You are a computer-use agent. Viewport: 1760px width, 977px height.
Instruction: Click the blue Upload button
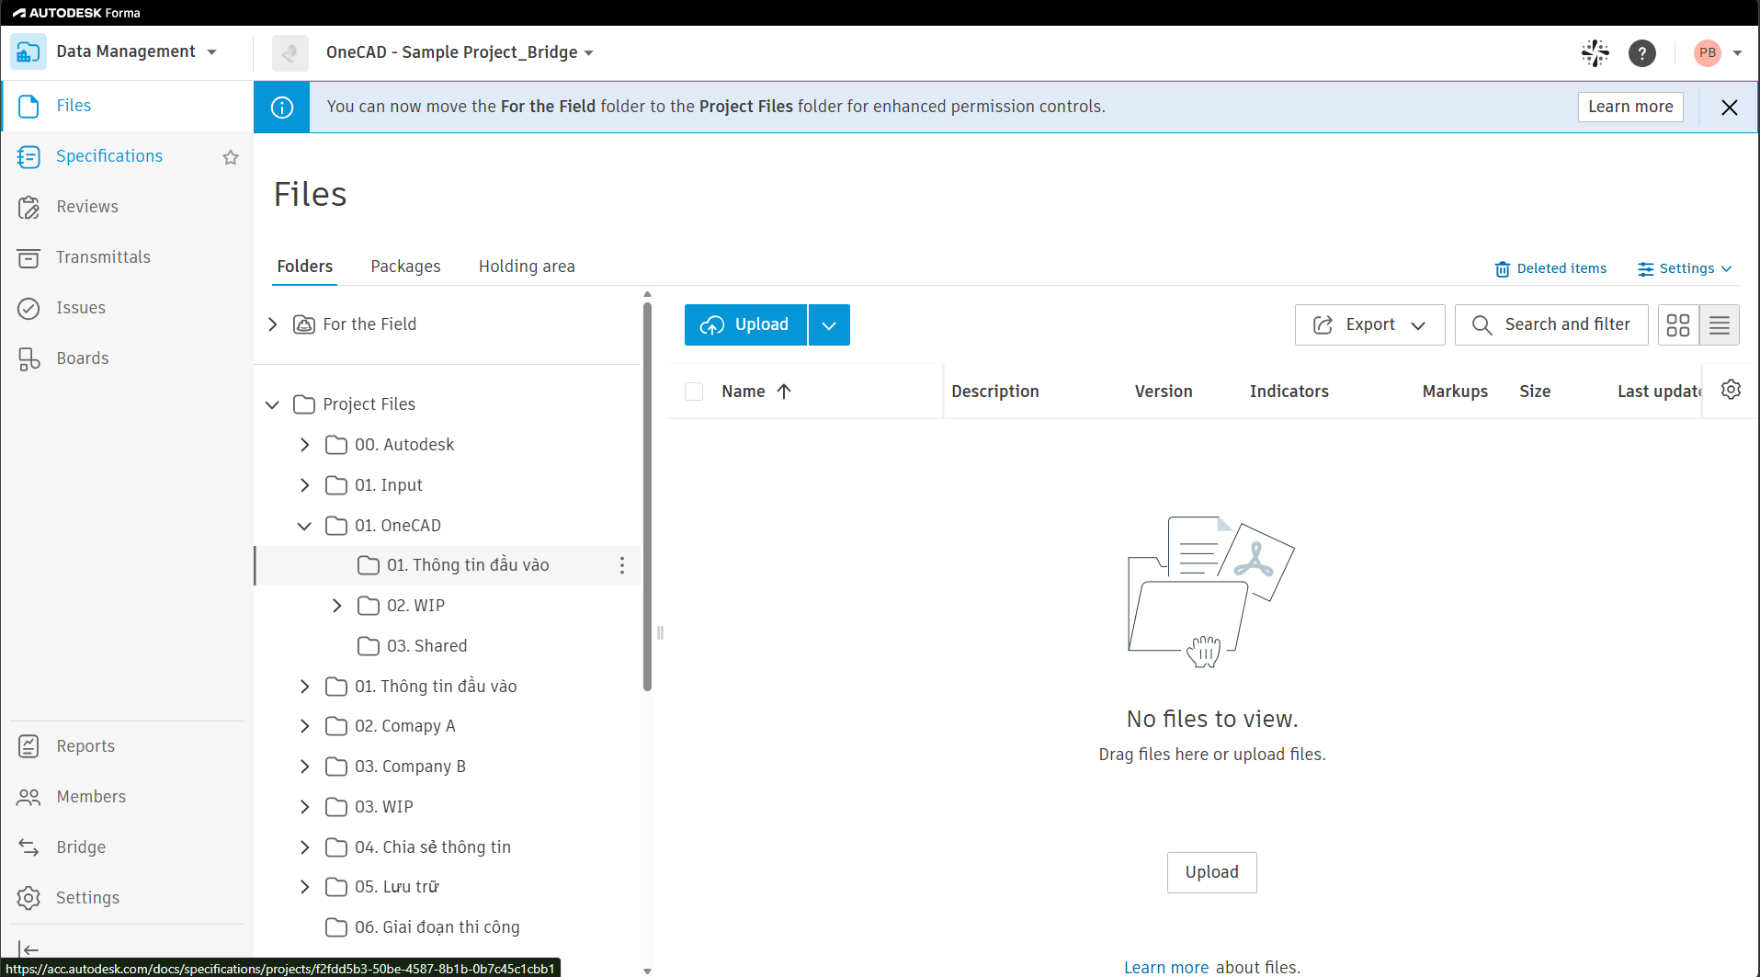[x=745, y=325]
